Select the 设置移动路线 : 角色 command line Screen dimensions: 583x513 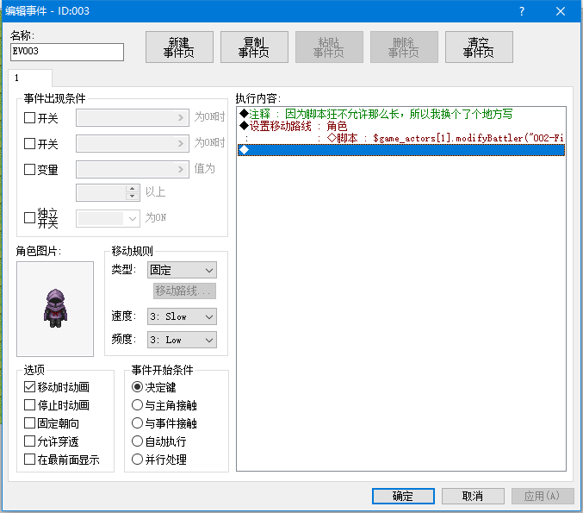[401, 126]
